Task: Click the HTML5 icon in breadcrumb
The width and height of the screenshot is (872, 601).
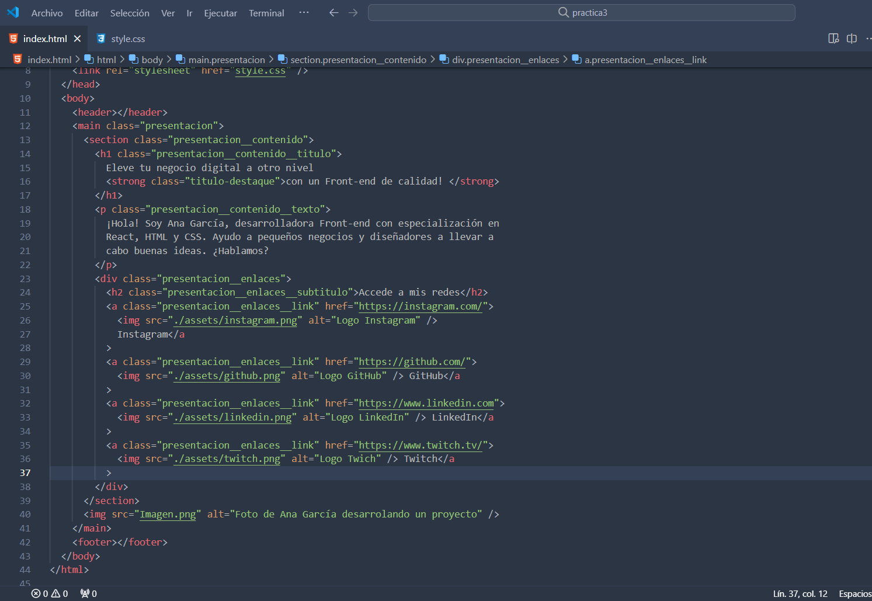Action: tap(18, 60)
